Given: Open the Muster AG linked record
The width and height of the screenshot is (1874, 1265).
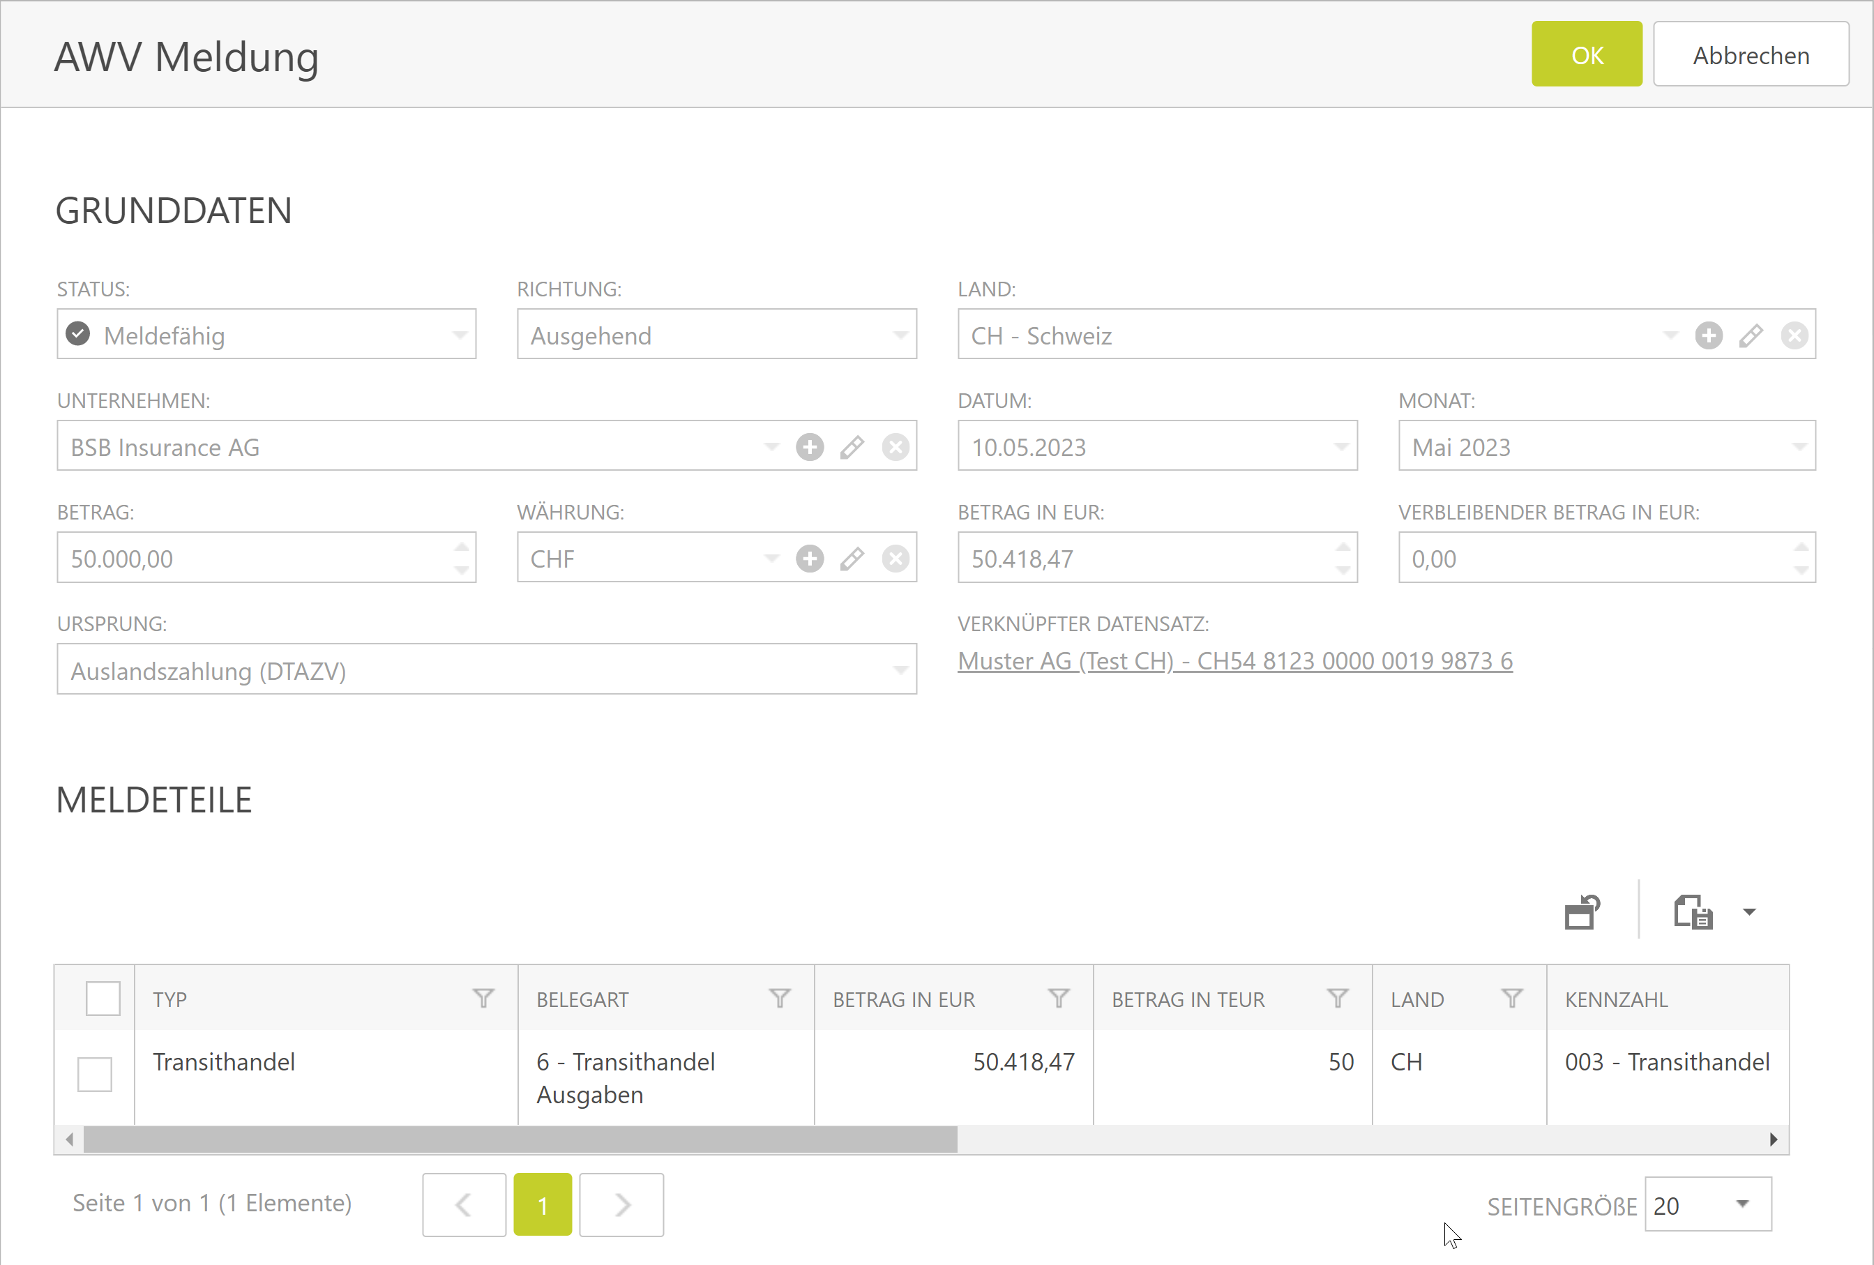Looking at the screenshot, I should (1234, 661).
